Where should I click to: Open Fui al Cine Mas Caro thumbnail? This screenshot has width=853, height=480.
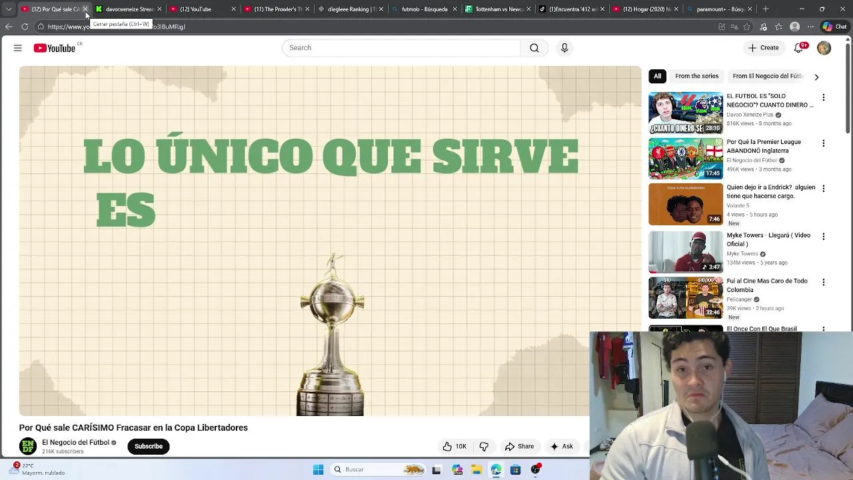pos(685,298)
